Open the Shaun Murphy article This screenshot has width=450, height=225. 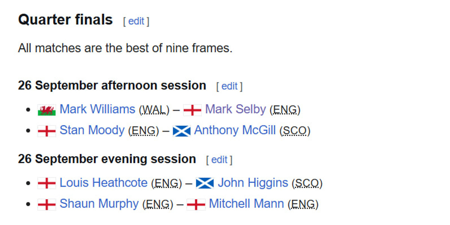point(99,204)
